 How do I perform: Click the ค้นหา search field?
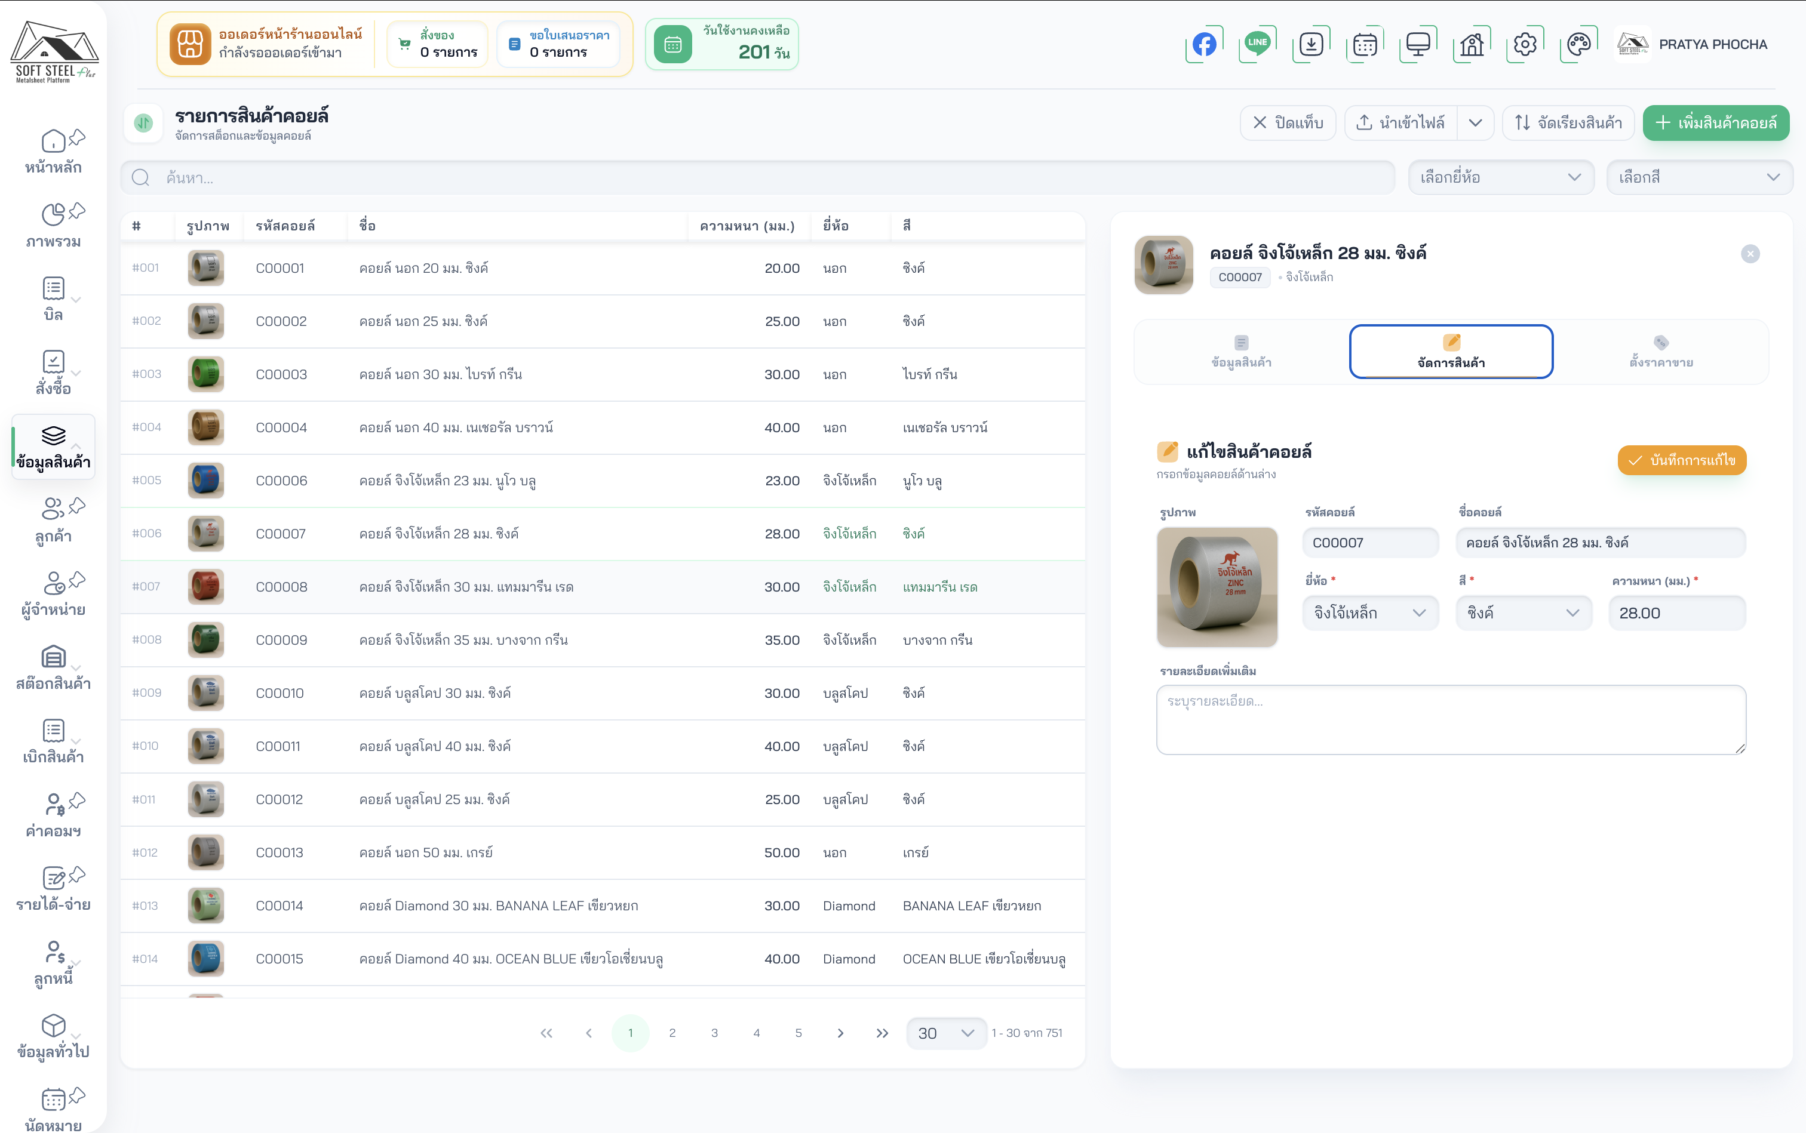(x=757, y=178)
